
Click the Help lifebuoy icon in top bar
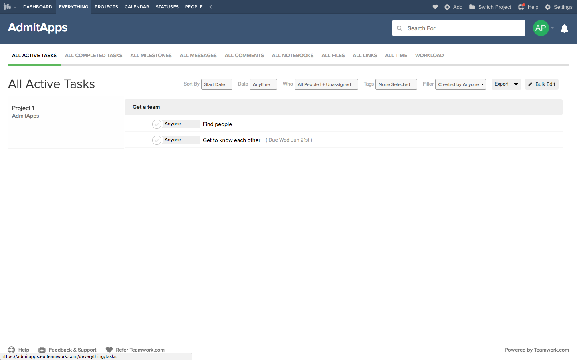click(x=521, y=7)
